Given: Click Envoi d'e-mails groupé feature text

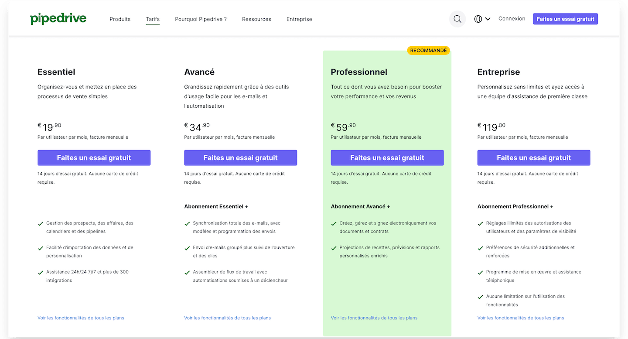Looking at the screenshot, I should [244, 252].
